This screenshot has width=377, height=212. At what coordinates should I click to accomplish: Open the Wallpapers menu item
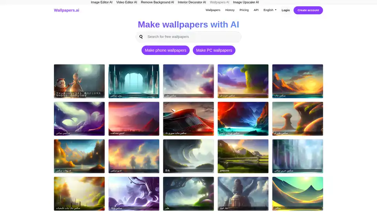pos(213,10)
